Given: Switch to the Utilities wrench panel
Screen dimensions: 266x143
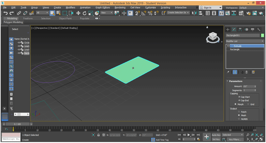Looking at the screenshot, I should pos(259,29).
